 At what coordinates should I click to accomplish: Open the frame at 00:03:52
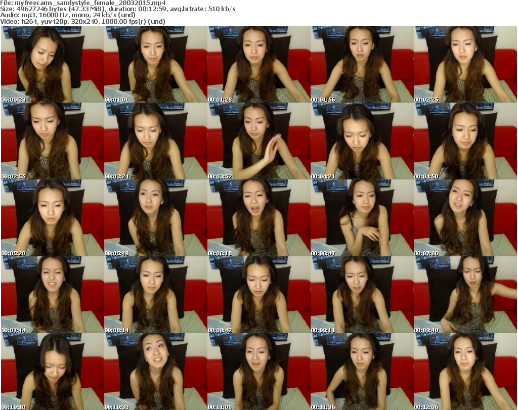click(259, 141)
